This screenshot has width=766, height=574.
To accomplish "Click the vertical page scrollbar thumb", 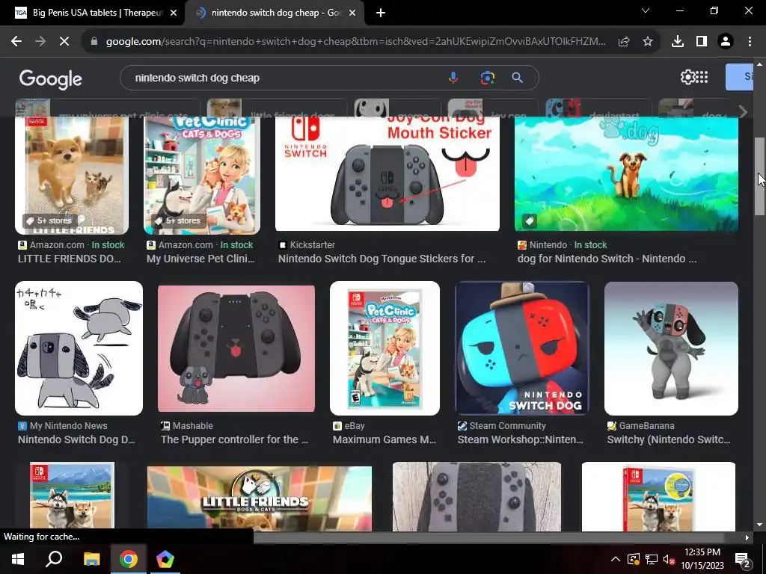I will coord(759,176).
